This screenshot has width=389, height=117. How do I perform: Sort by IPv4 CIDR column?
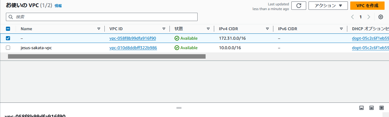[267, 29]
